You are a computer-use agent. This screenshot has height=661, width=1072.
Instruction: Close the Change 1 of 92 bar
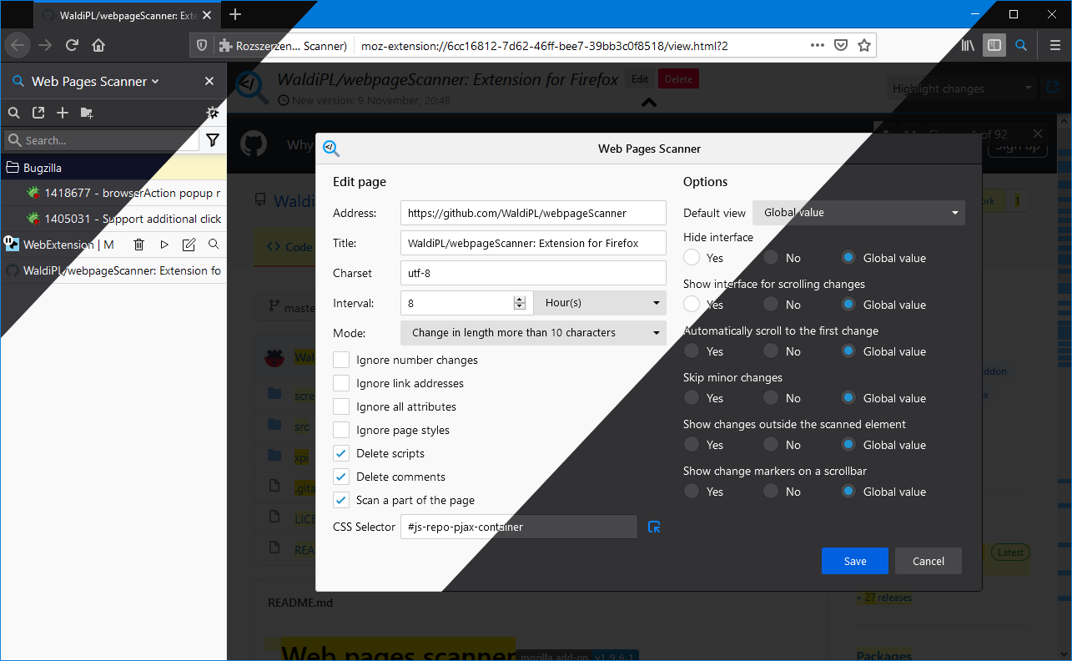coord(1038,134)
